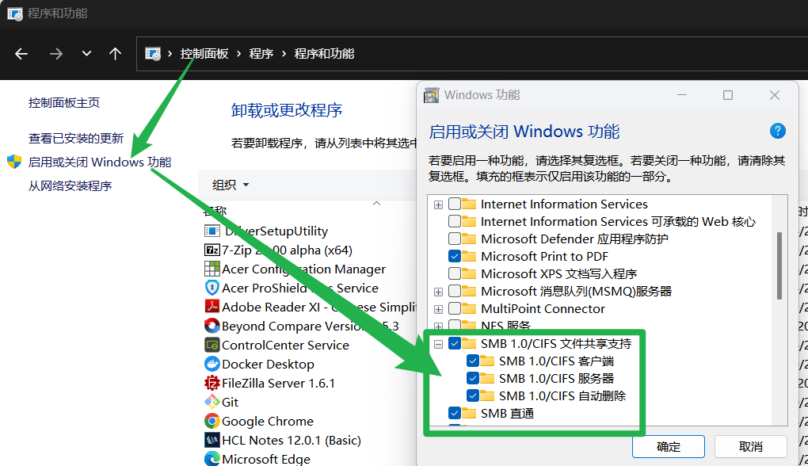Select the 7-Zip program icon
Image resolution: width=808 pixels, height=466 pixels.
[x=212, y=250]
